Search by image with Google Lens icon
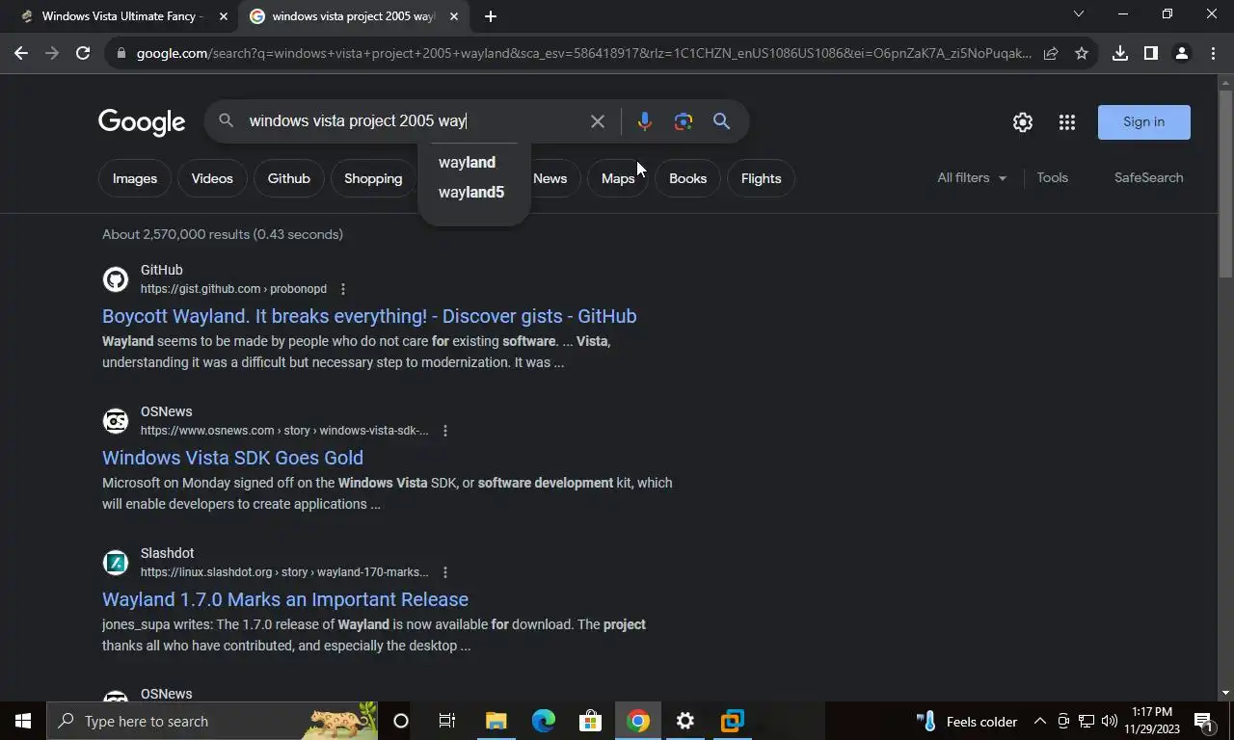Screen dimensions: 1234x740 click(684, 121)
